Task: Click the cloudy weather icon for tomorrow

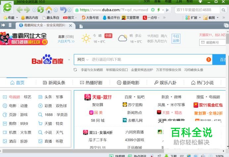Action: 123,38
